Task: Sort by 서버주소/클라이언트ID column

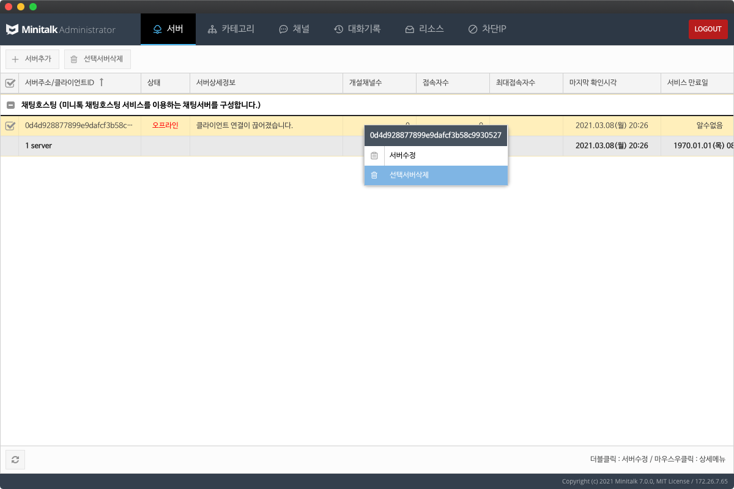Action: coord(80,83)
